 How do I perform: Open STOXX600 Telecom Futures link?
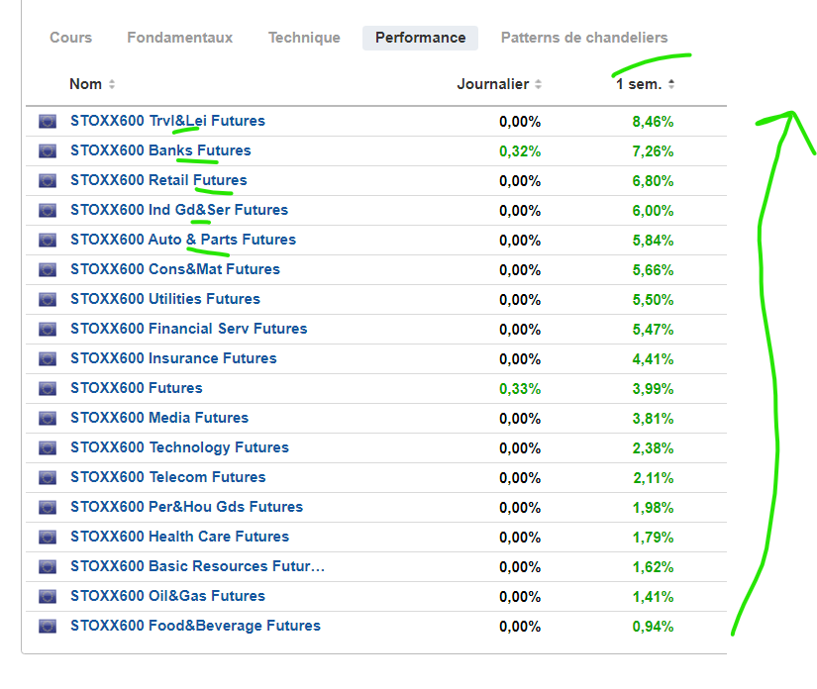[167, 477]
